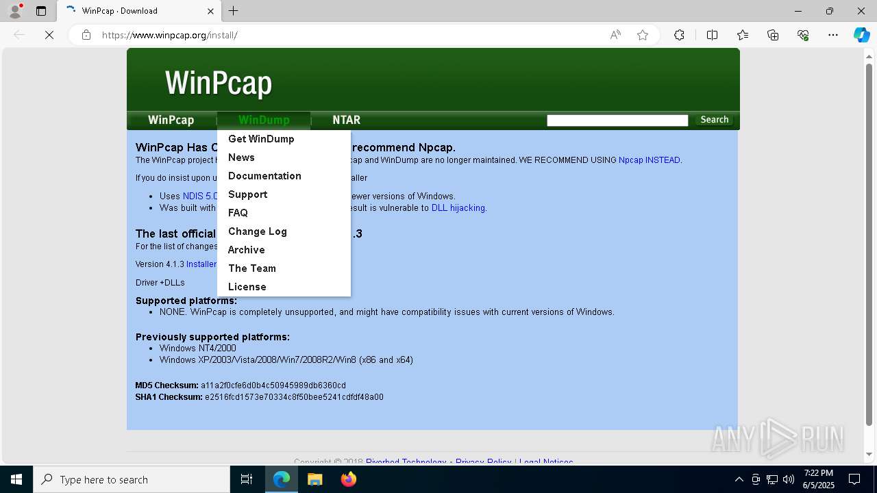Open Edge Settings and more menu

point(833,35)
